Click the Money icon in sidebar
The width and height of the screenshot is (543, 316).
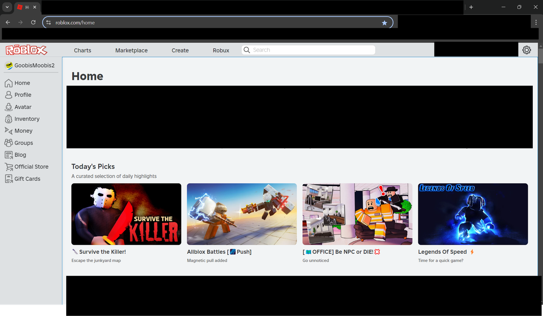[8, 131]
